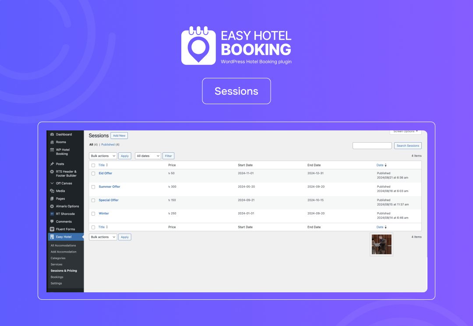Open Bookings submenu item
Screen dimensions: 473x326
(57, 277)
